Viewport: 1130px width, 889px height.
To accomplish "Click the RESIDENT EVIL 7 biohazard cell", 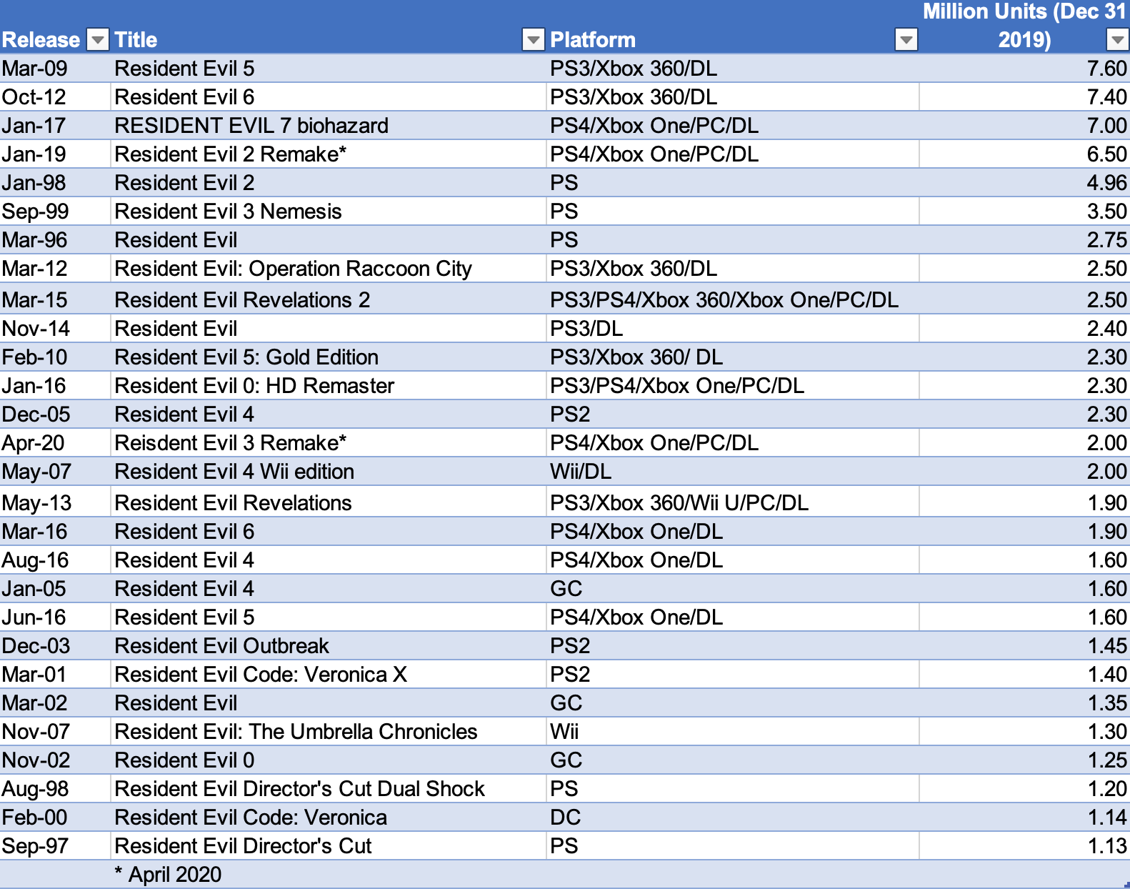I will [251, 126].
